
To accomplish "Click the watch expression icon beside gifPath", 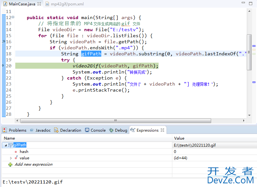I will (x=11, y=145).
